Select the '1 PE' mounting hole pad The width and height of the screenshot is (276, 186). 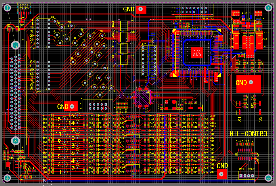pyautogui.click(x=7, y=178)
